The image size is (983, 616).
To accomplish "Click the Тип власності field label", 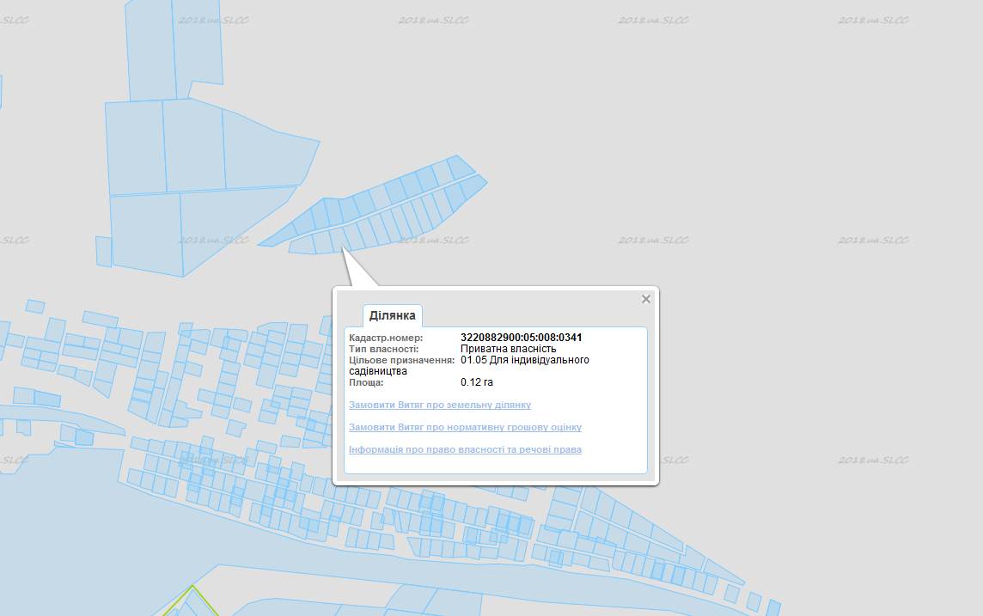I will click(383, 349).
